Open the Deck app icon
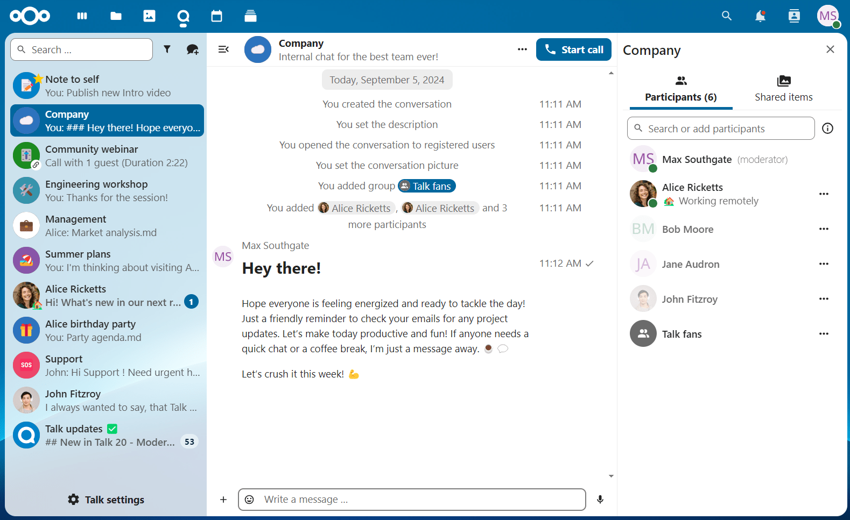 tap(250, 16)
